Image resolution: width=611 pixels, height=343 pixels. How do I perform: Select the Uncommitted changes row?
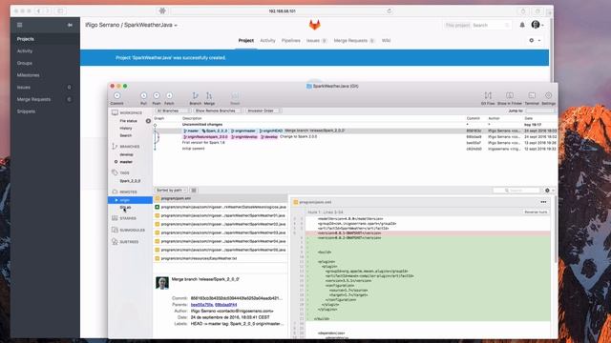[x=355, y=125]
